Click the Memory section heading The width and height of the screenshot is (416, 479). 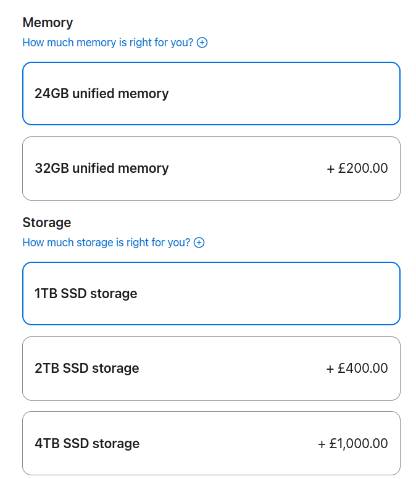[x=48, y=23]
